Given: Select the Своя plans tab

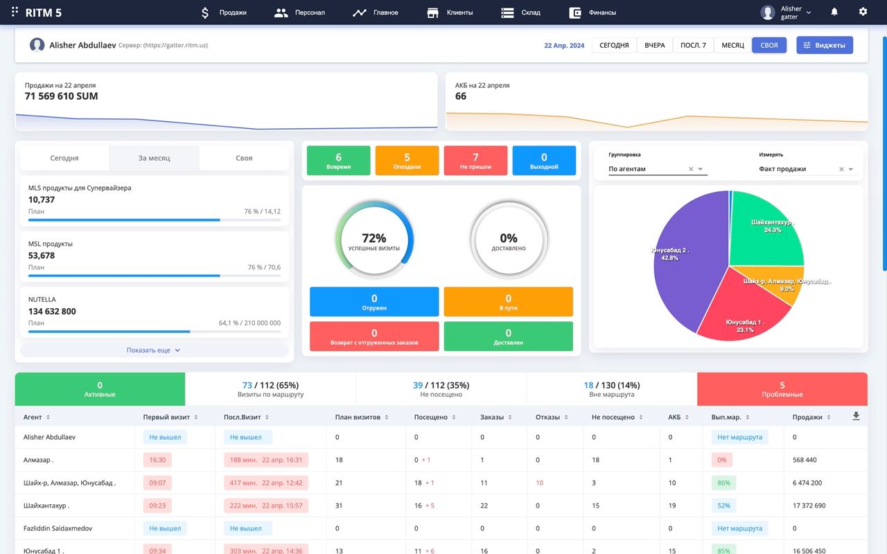Looking at the screenshot, I should 244,158.
